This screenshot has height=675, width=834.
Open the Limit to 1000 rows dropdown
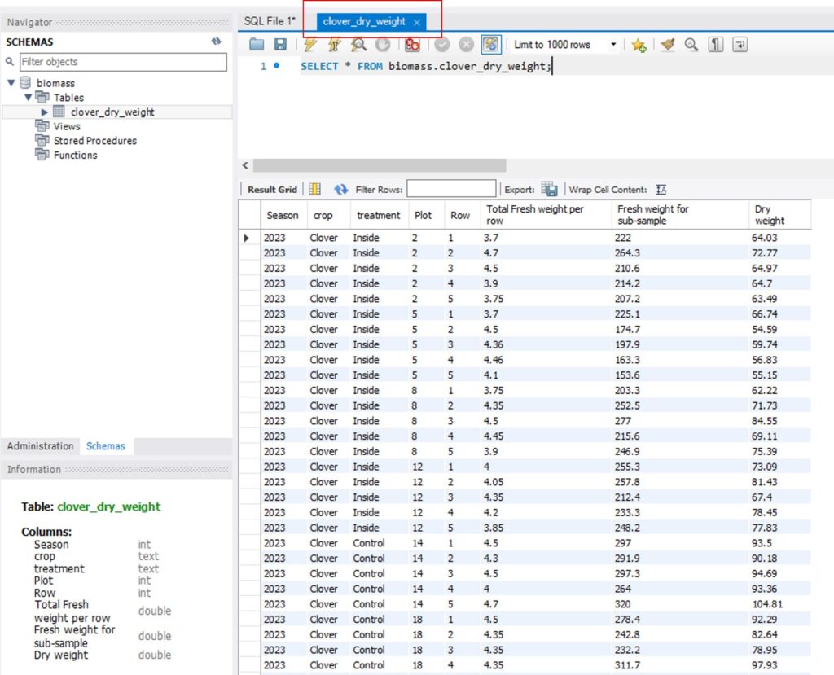point(613,45)
